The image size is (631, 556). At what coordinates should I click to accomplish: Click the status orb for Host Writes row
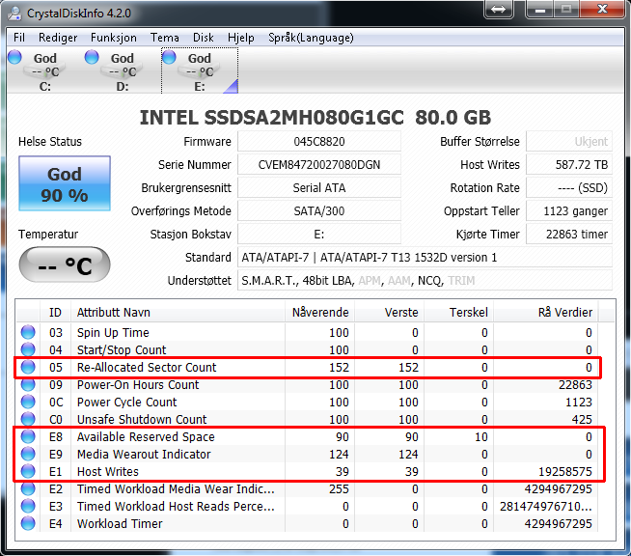click(x=28, y=471)
